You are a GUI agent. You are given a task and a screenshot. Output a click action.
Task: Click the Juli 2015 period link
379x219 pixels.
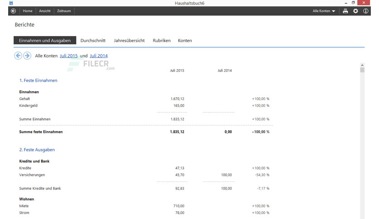(x=68, y=56)
